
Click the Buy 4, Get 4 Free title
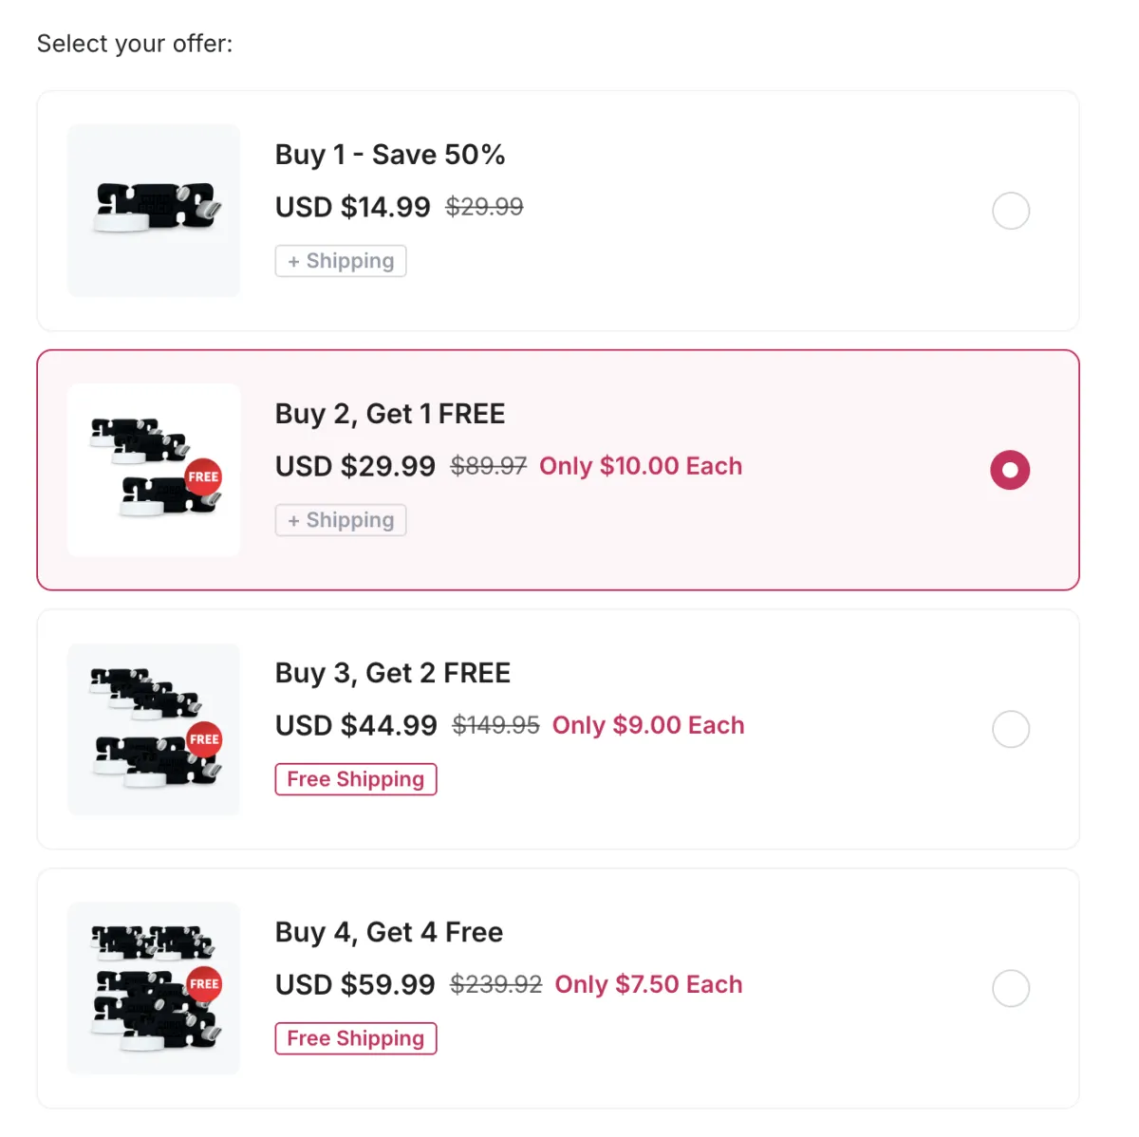click(x=389, y=932)
